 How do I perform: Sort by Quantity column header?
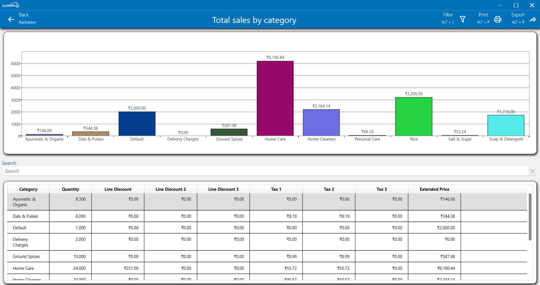click(x=70, y=189)
